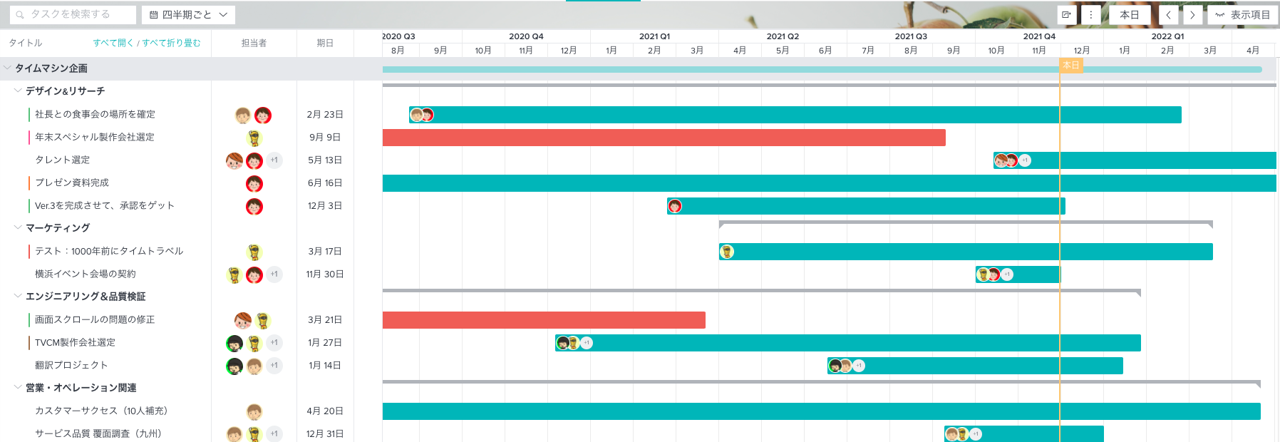This screenshot has height=442, width=1280.
Task: Click the マーケティング section summary bar
Action: click(966, 223)
